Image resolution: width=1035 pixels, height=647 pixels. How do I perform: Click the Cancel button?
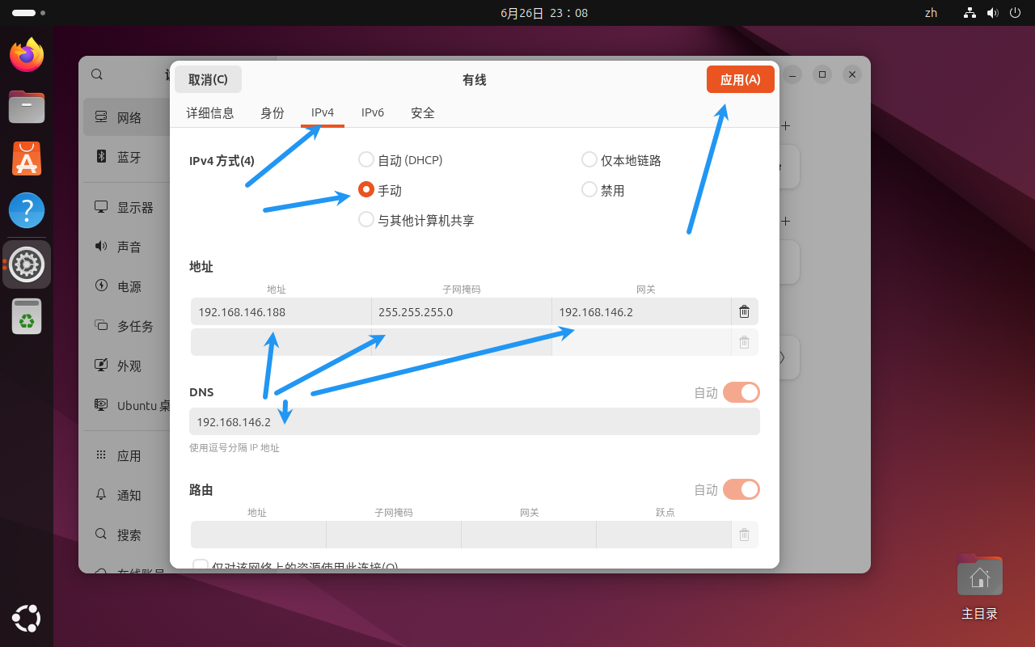[x=208, y=79]
